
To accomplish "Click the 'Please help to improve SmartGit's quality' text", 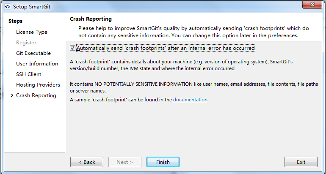I will (x=193, y=32).
